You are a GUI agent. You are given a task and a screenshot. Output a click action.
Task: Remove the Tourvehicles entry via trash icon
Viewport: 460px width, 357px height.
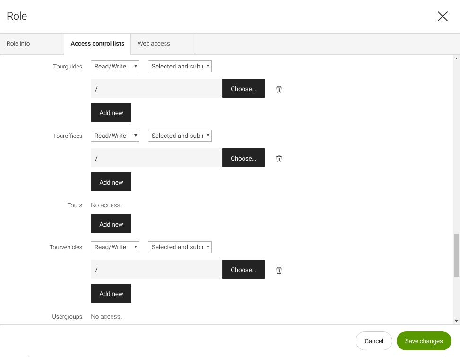[x=279, y=270]
